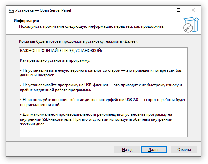Image resolution: width=208 pixels, height=164 pixels.
Task: Minimize the Open Server Panel setup window
Action: 164,10
